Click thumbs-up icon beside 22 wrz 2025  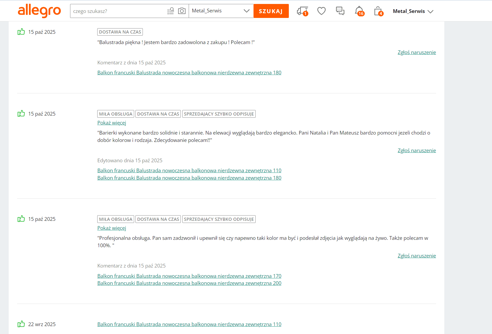pyautogui.click(x=21, y=324)
